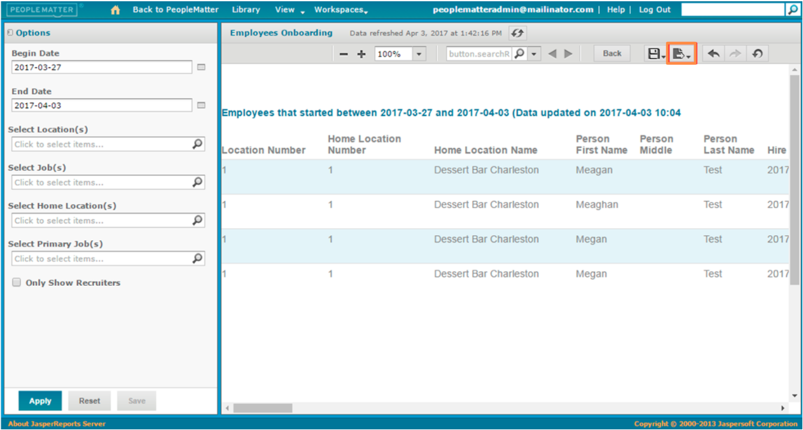Click the Person Middle column header
The height and width of the screenshot is (430, 803).
(x=656, y=145)
